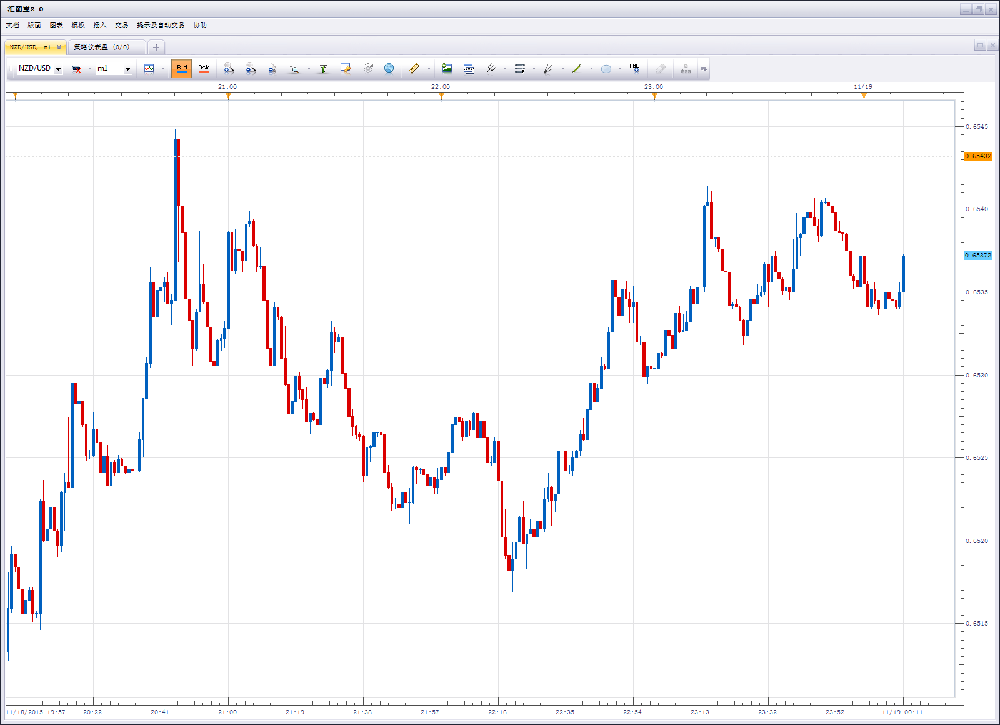Click the chart type icon

tap(149, 68)
